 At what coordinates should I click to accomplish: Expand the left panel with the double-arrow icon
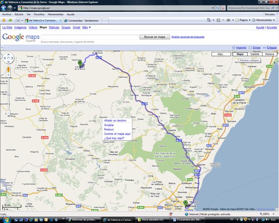click(2, 47)
